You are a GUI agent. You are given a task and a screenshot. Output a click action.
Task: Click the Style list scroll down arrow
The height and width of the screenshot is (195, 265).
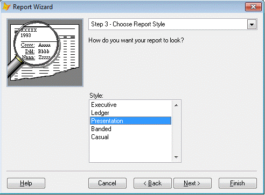point(176,157)
